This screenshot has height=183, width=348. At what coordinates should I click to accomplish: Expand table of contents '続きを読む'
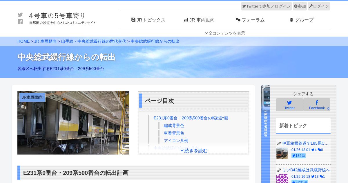click(x=194, y=150)
